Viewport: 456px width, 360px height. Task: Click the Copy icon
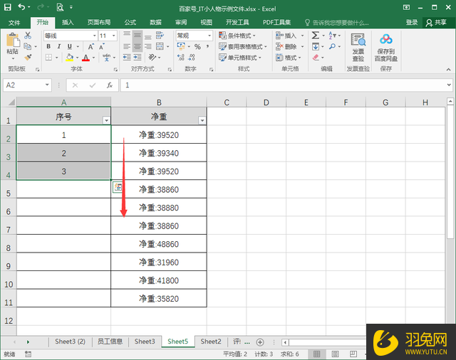28,46
